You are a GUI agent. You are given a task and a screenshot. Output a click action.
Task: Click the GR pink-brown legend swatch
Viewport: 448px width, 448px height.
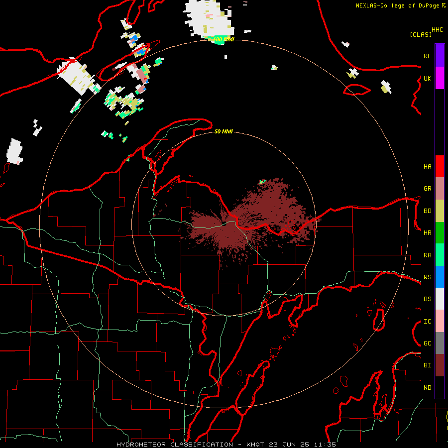coord(440,189)
